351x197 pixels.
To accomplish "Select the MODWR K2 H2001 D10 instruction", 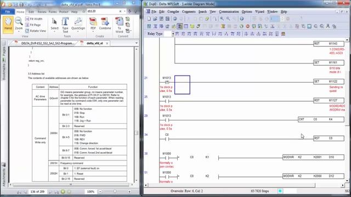I will pyautogui.click(x=313, y=157).
